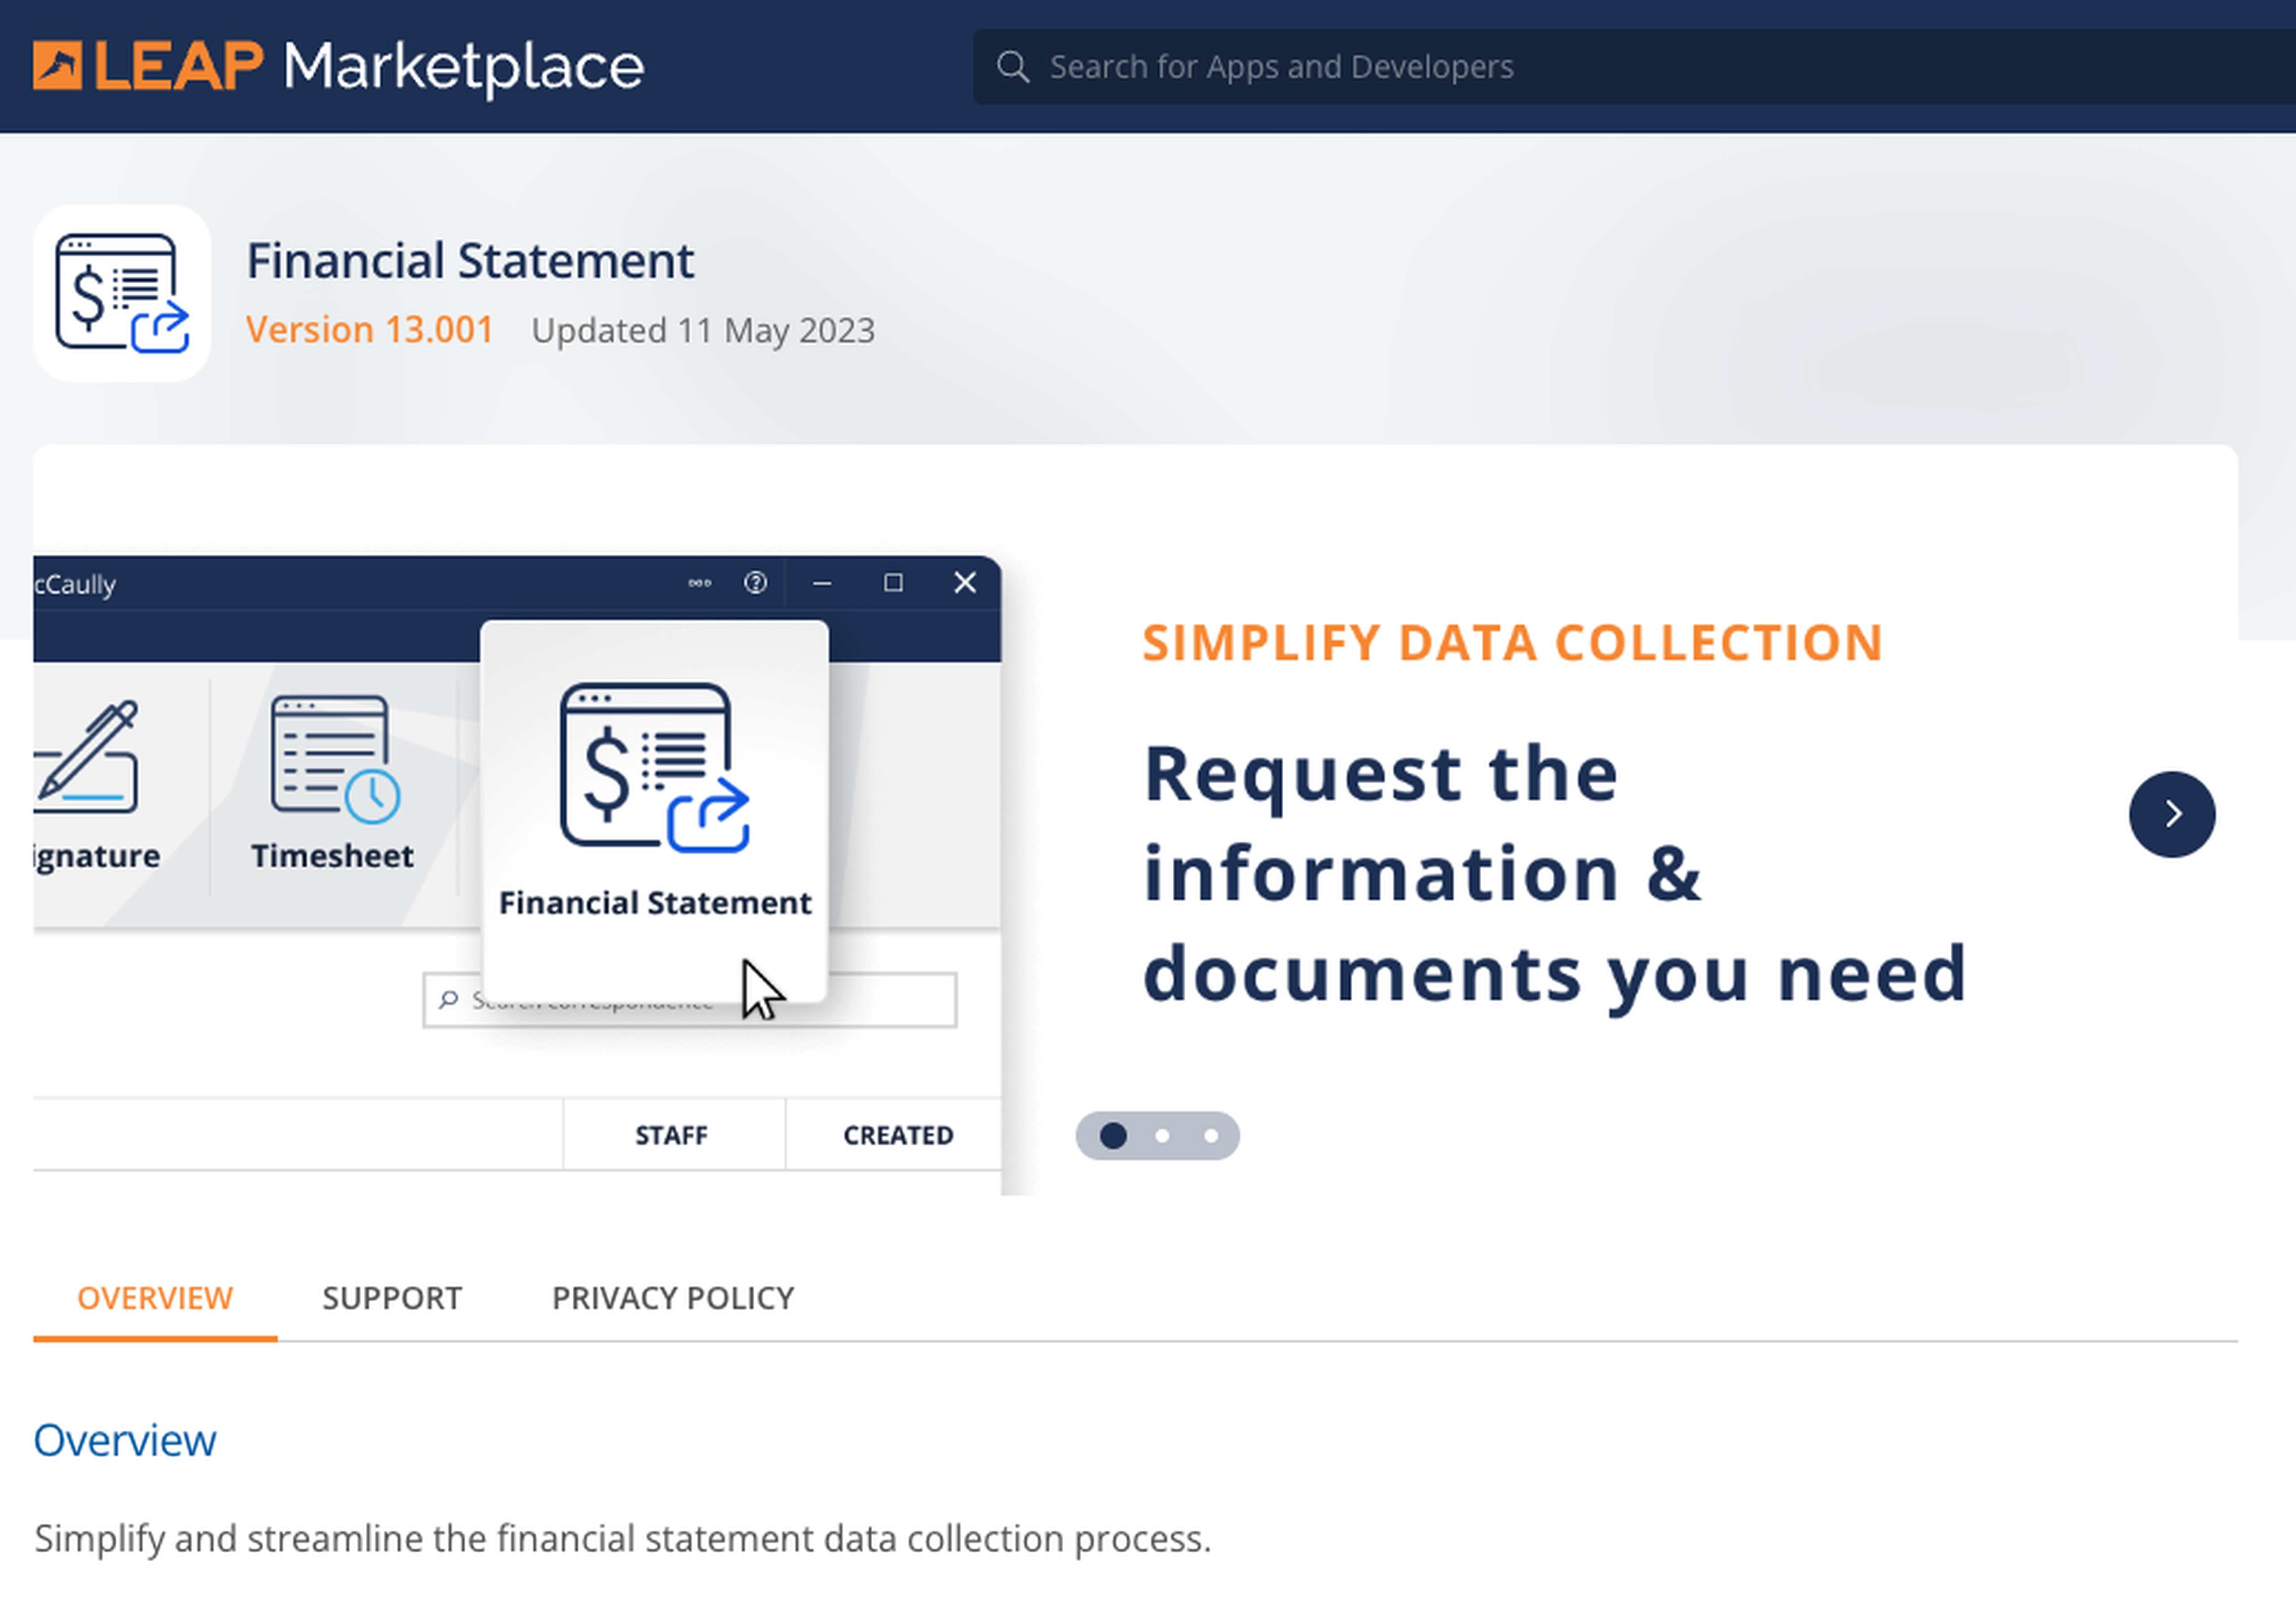Click the Version 13.001 text
The height and width of the screenshot is (1607, 2296).
pos(370,330)
